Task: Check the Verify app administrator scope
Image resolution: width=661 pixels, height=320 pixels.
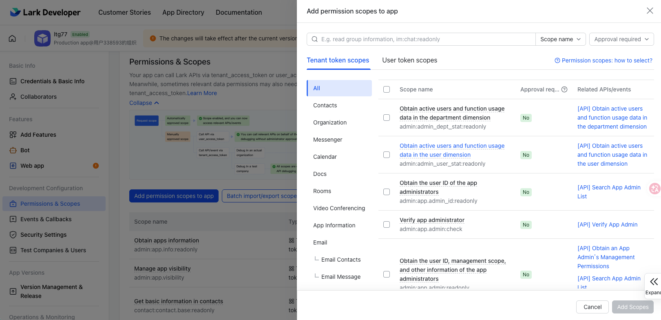Action: [x=387, y=224]
